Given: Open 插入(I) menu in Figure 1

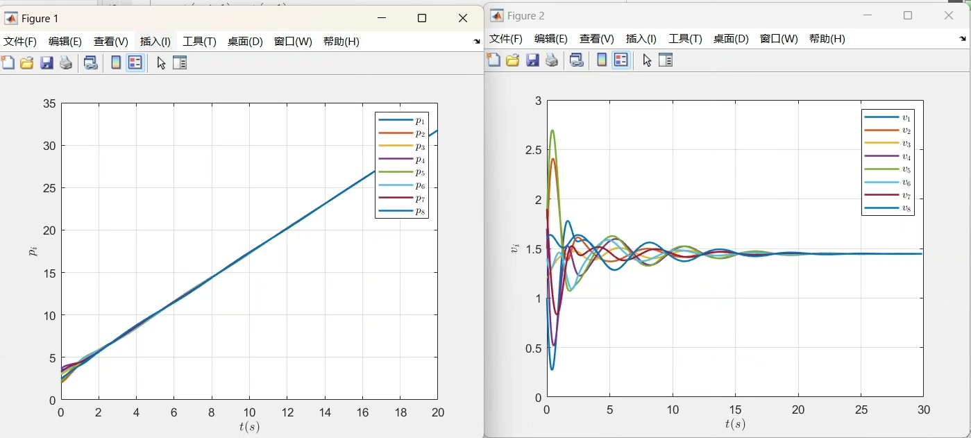Looking at the screenshot, I should click(x=155, y=42).
